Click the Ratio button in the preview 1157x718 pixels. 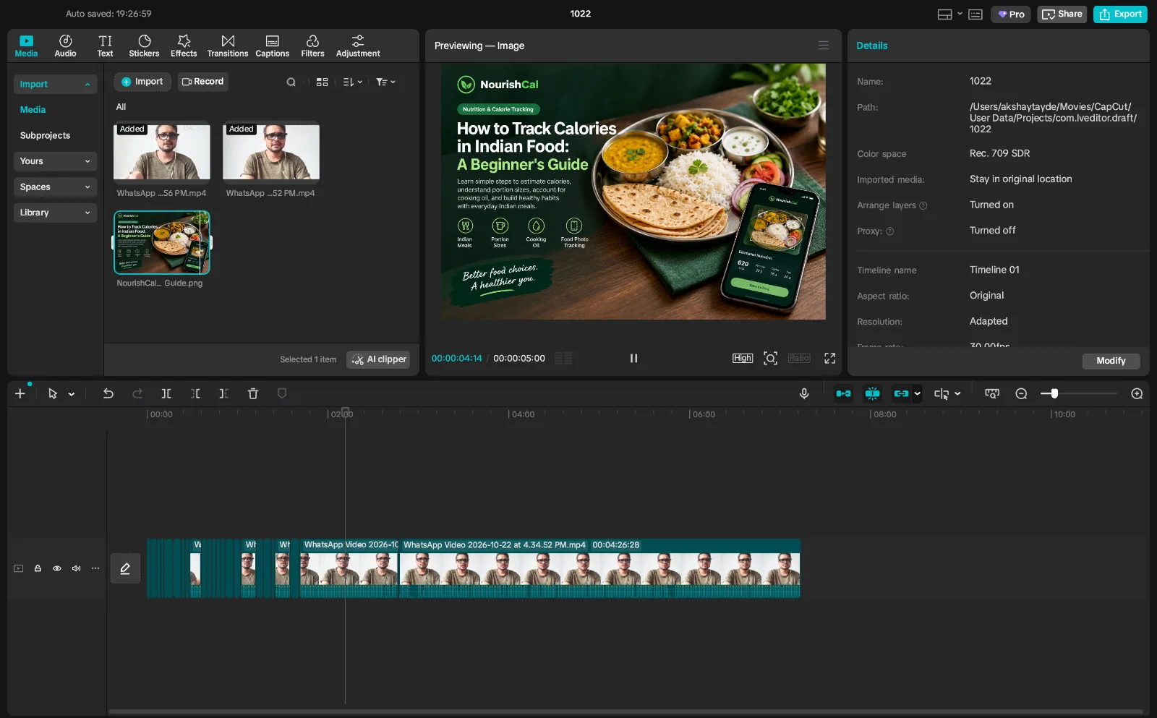tap(799, 358)
